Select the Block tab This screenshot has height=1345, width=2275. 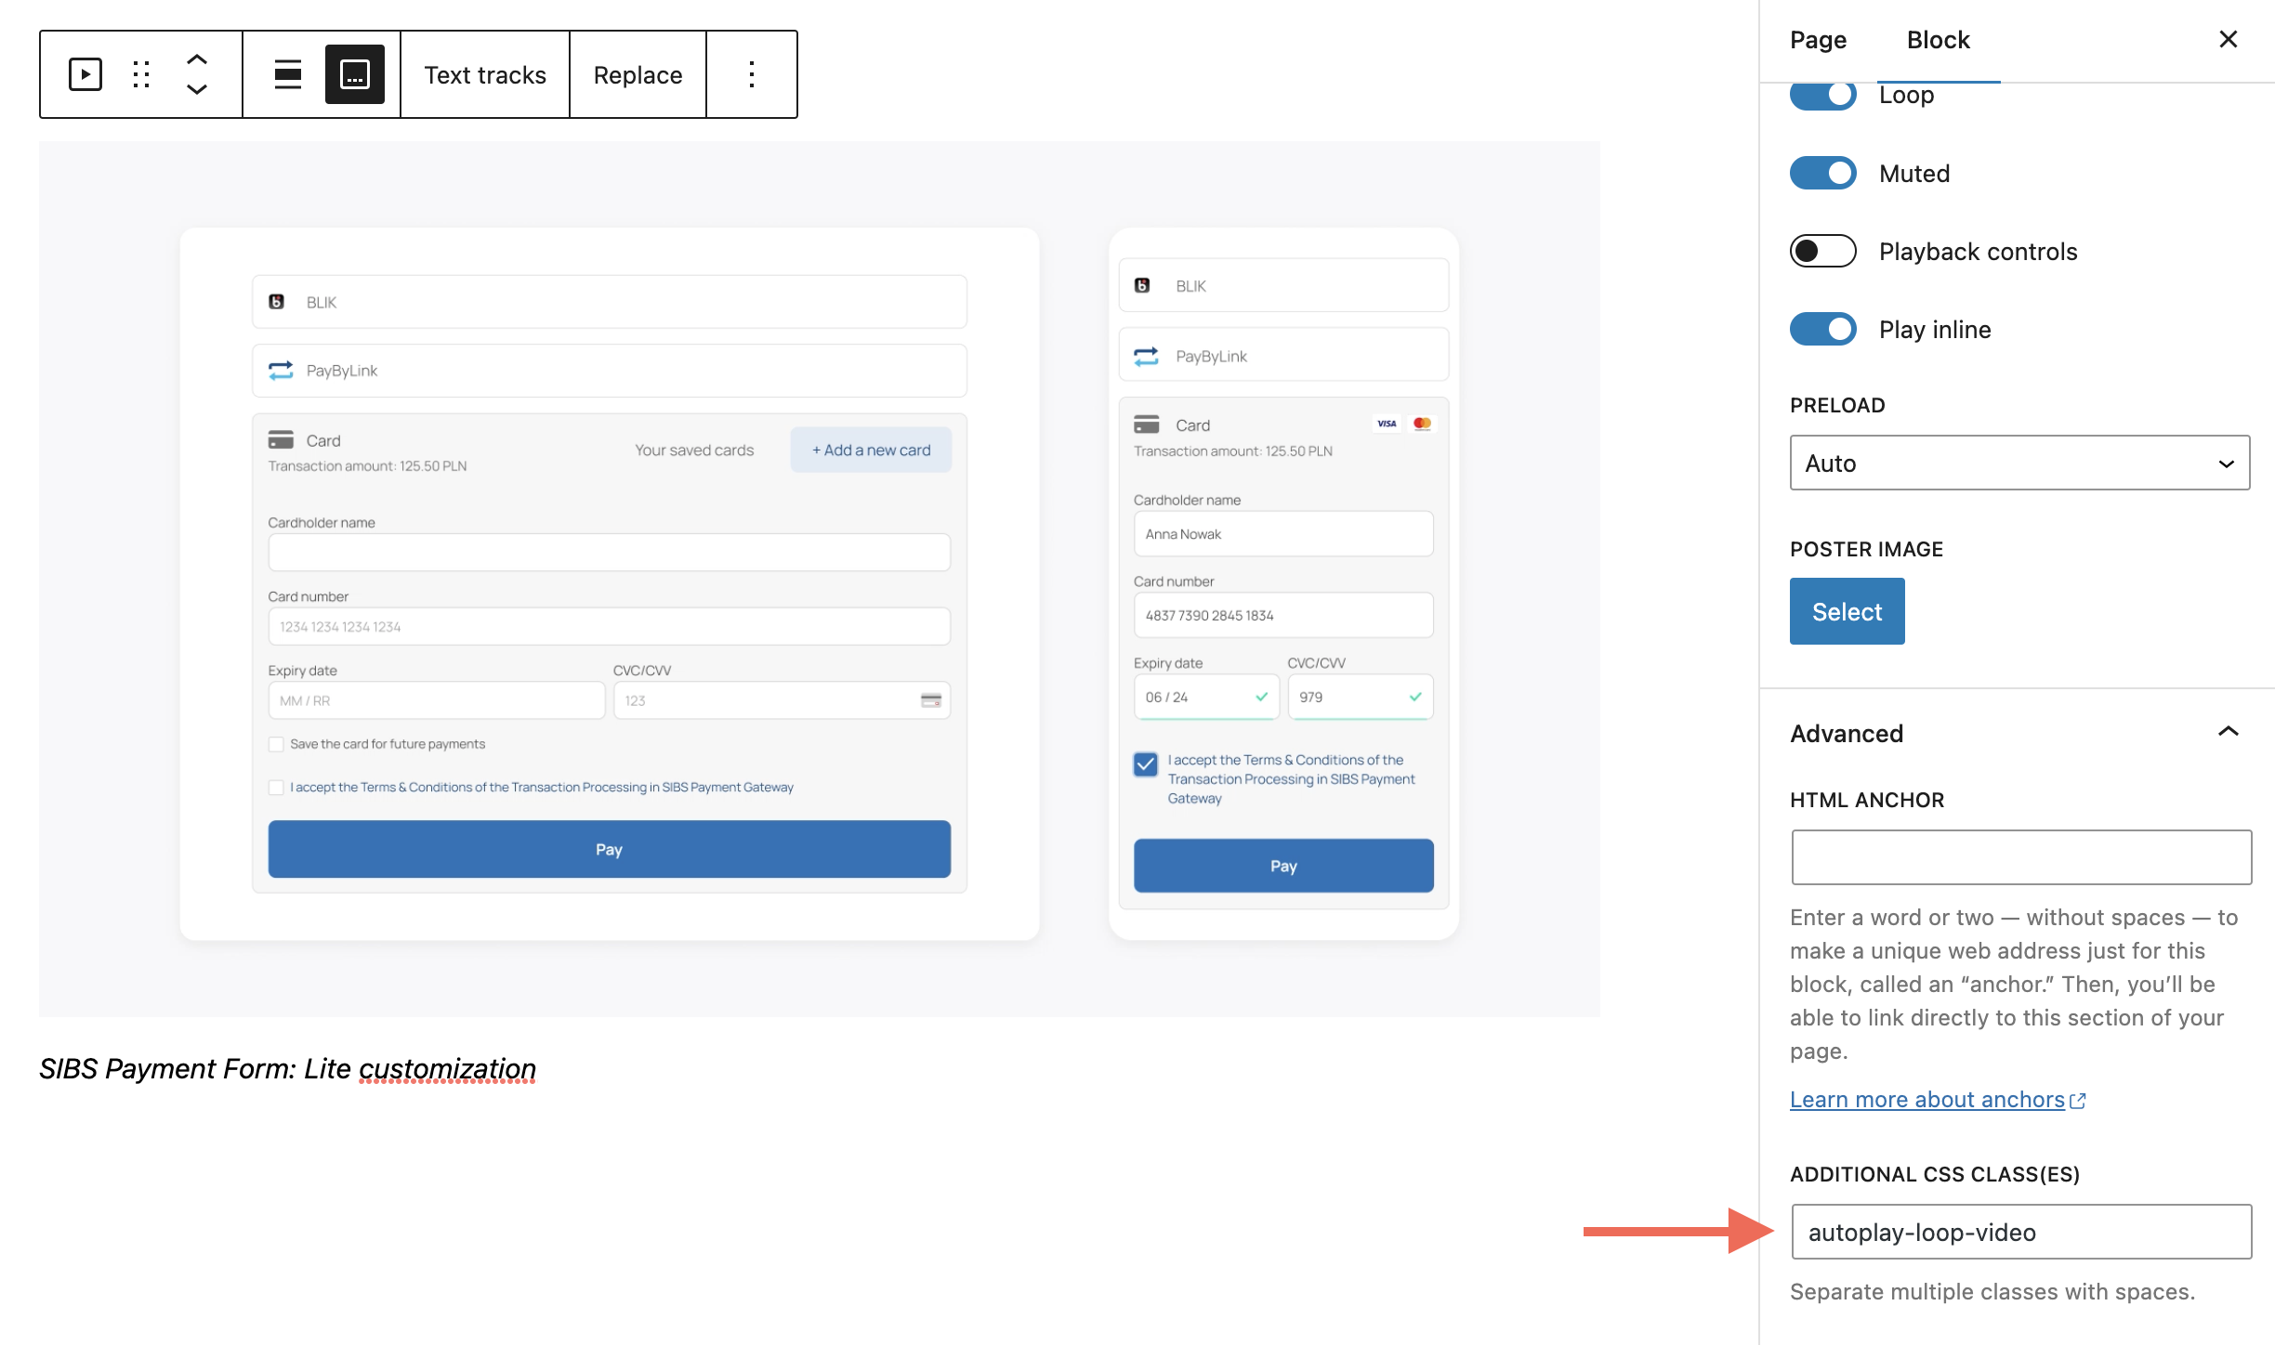pos(1939,40)
